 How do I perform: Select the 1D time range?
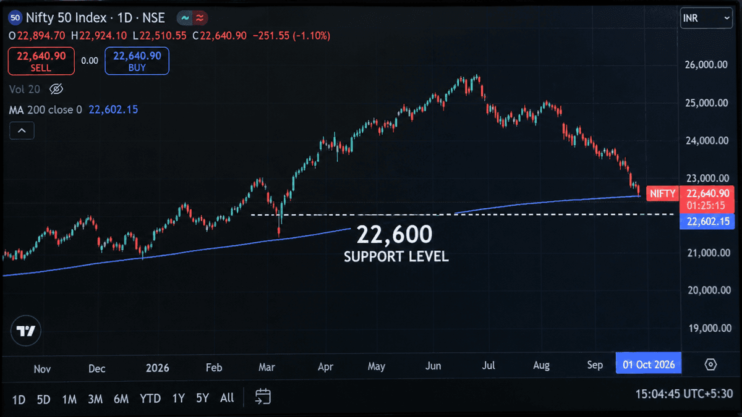tap(19, 399)
